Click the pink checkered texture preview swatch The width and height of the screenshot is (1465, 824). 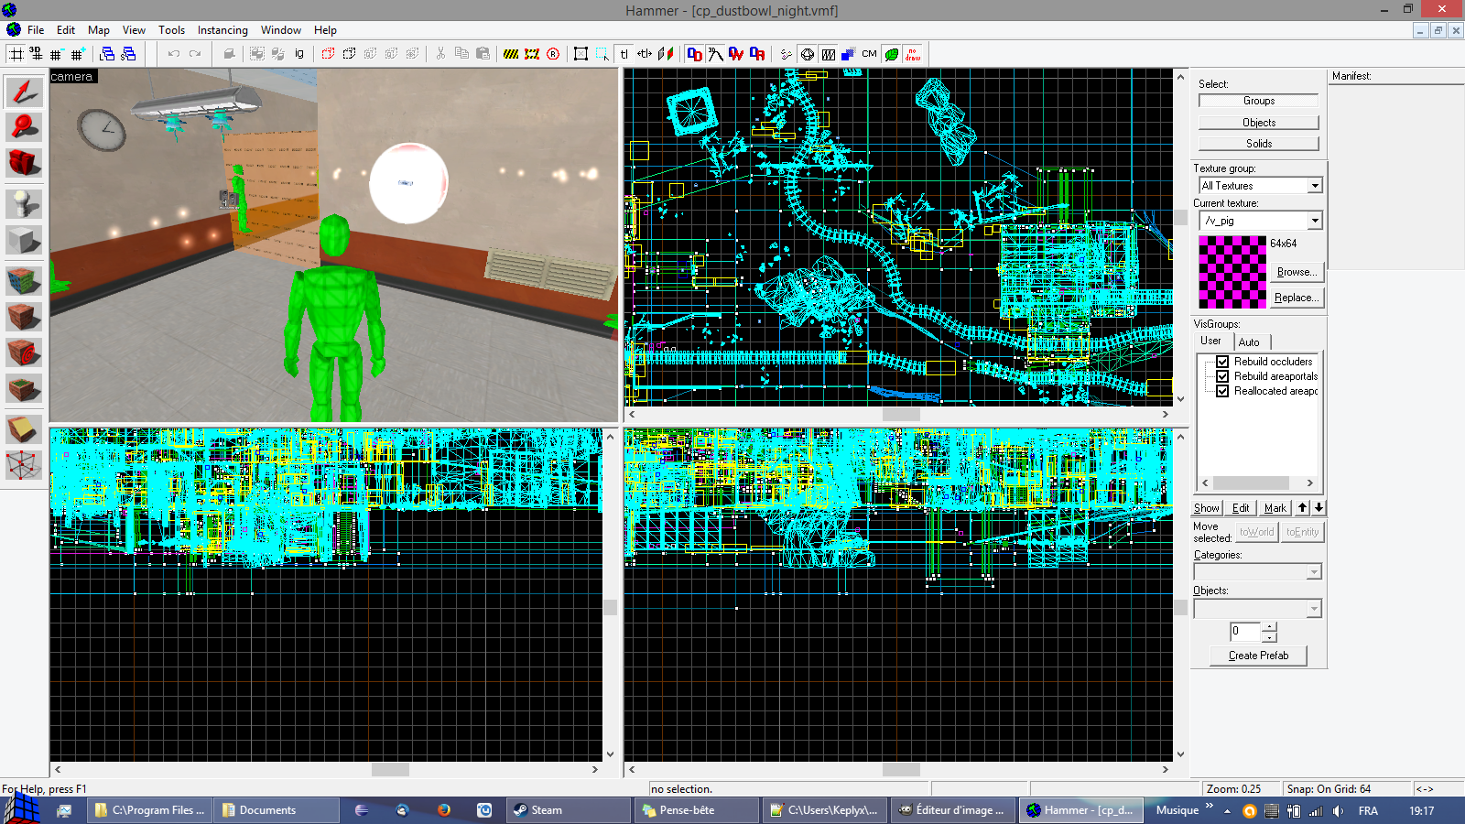[1232, 272]
